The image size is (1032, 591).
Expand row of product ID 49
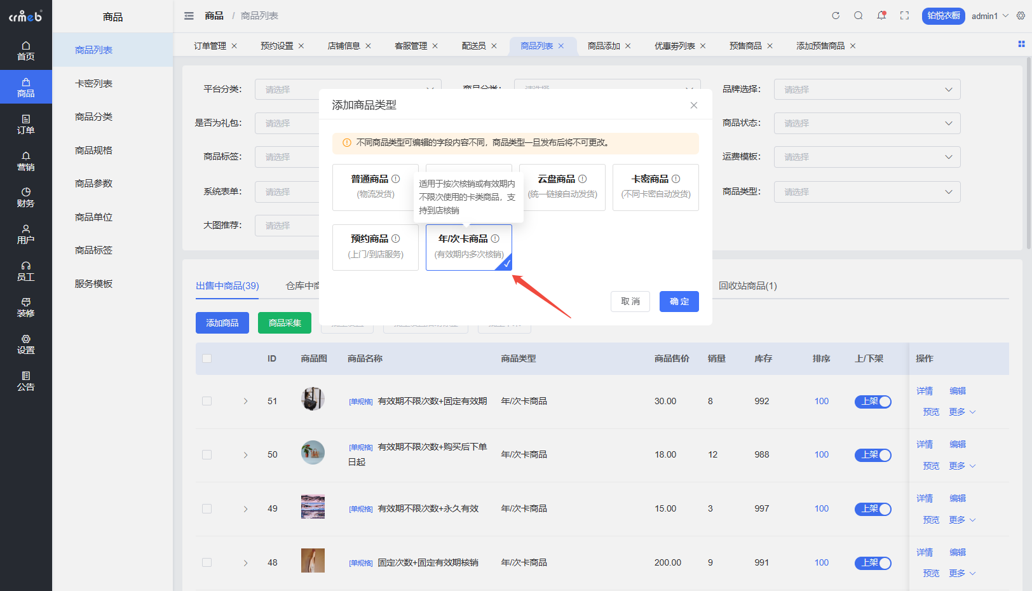[245, 509]
